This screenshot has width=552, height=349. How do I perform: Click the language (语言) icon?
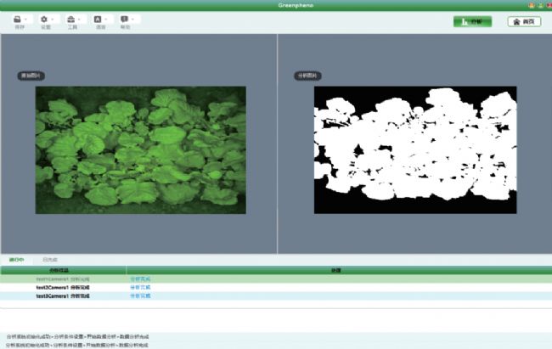coord(99,19)
